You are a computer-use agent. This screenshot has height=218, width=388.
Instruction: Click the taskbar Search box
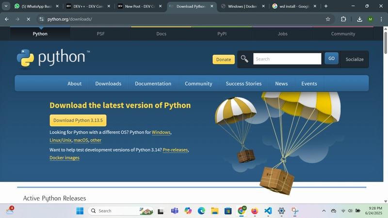coord(121,211)
